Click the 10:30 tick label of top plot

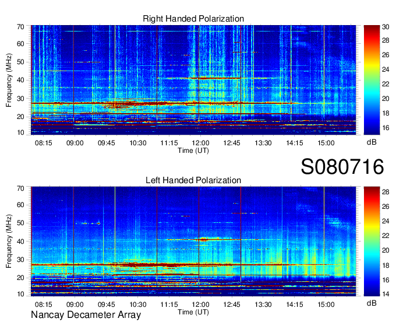138,143
